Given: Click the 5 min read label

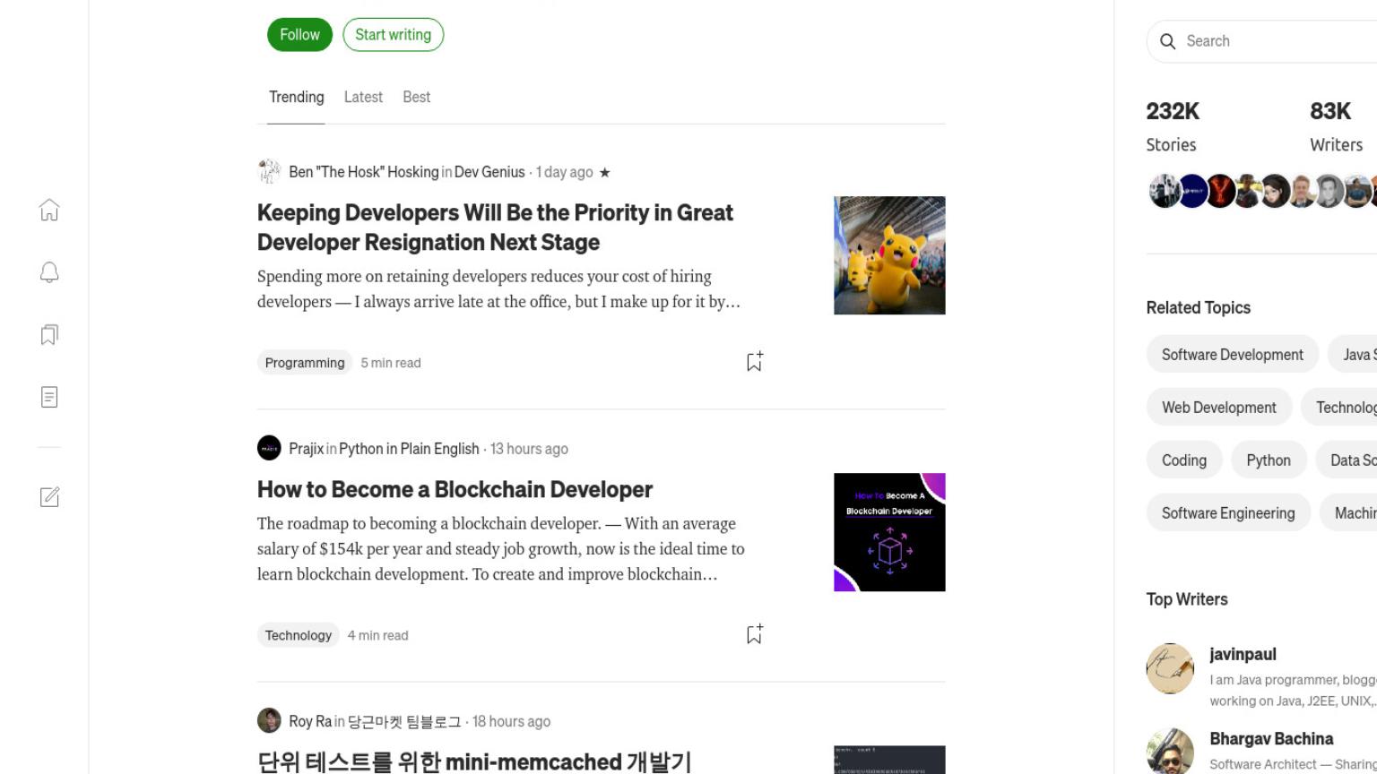Looking at the screenshot, I should [391, 363].
